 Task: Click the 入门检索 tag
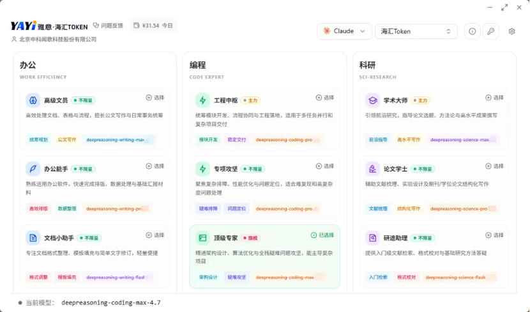tap(378, 277)
